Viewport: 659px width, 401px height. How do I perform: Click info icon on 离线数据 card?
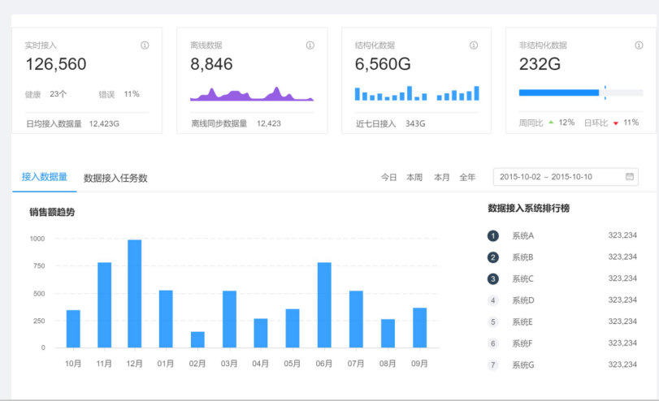310,45
